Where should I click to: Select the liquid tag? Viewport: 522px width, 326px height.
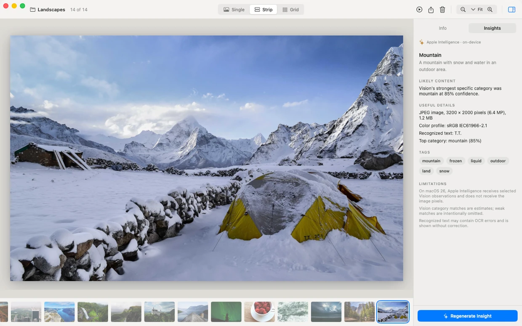476,161
